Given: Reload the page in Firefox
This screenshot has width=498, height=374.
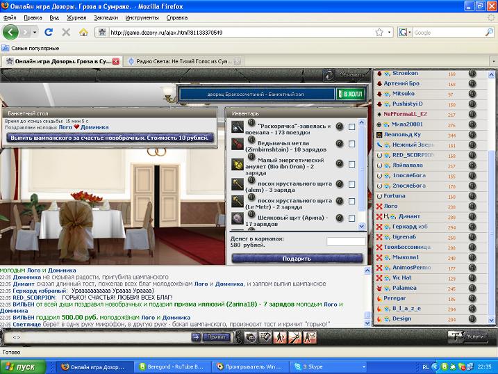Looking at the screenshot, I should [x=49, y=32].
